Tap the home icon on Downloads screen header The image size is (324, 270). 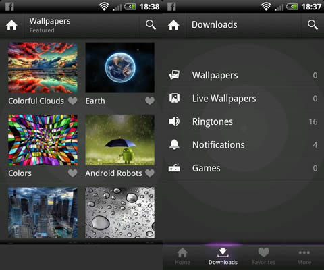coord(173,25)
